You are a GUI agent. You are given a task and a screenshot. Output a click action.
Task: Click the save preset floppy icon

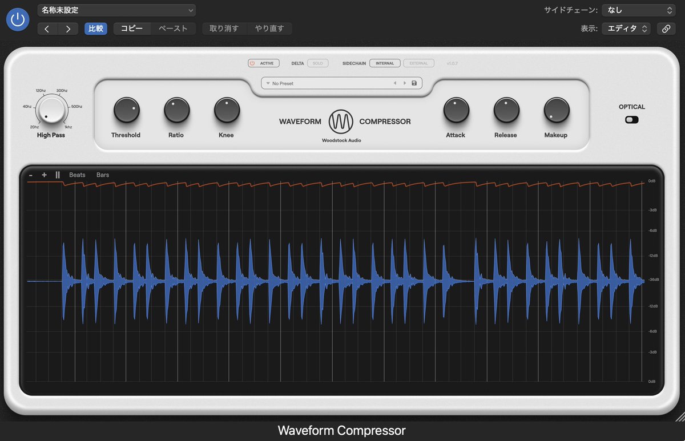[414, 83]
